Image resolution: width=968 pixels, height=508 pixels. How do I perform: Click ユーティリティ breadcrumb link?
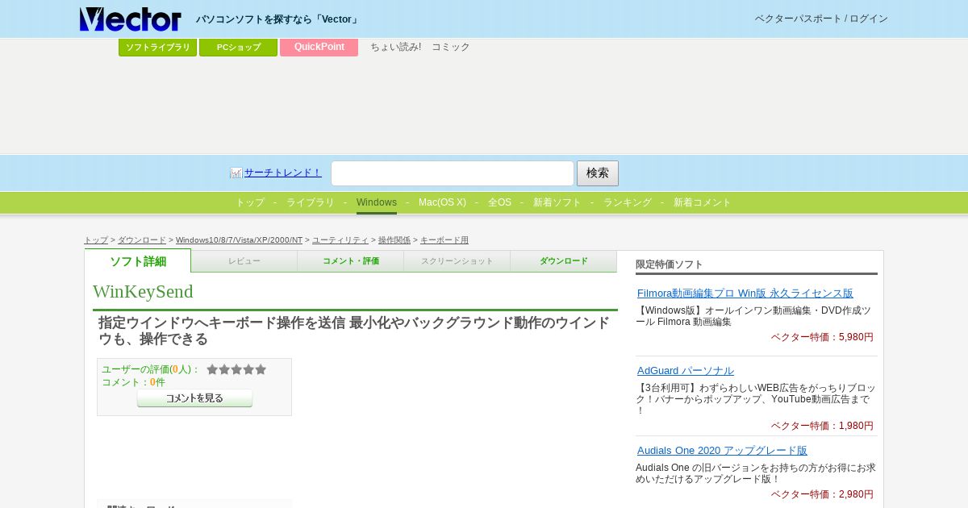[340, 240]
